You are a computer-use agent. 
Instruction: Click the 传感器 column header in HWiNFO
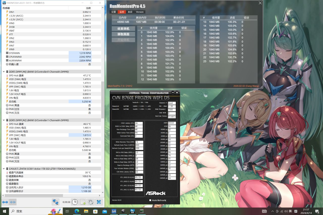tap(35, 8)
